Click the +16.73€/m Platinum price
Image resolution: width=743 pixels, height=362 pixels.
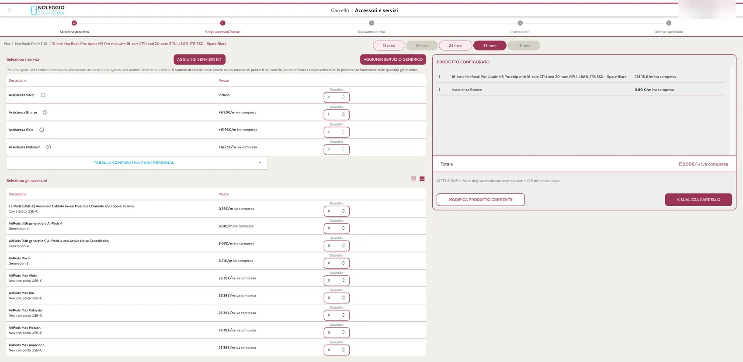238,147
